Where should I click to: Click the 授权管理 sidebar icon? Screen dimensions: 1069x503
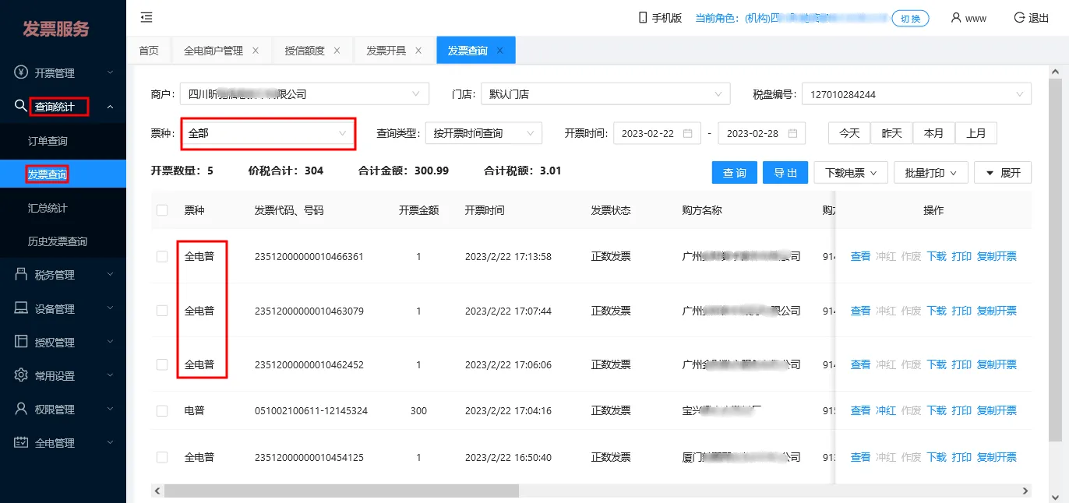click(x=21, y=342)
